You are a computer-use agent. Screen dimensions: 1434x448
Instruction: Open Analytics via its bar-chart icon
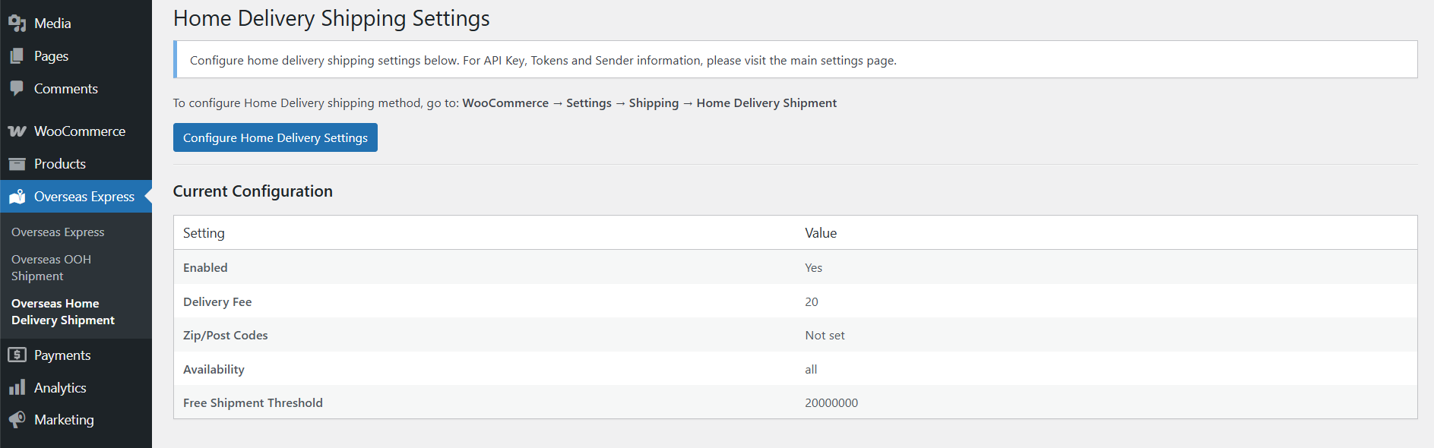tap(17, 387)
